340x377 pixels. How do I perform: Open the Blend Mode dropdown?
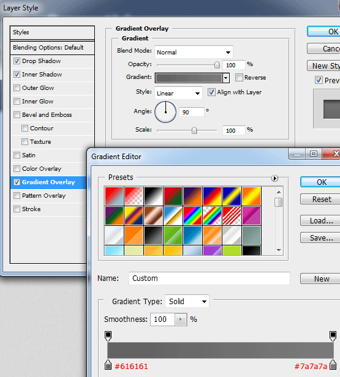click(x=194, y=52)
